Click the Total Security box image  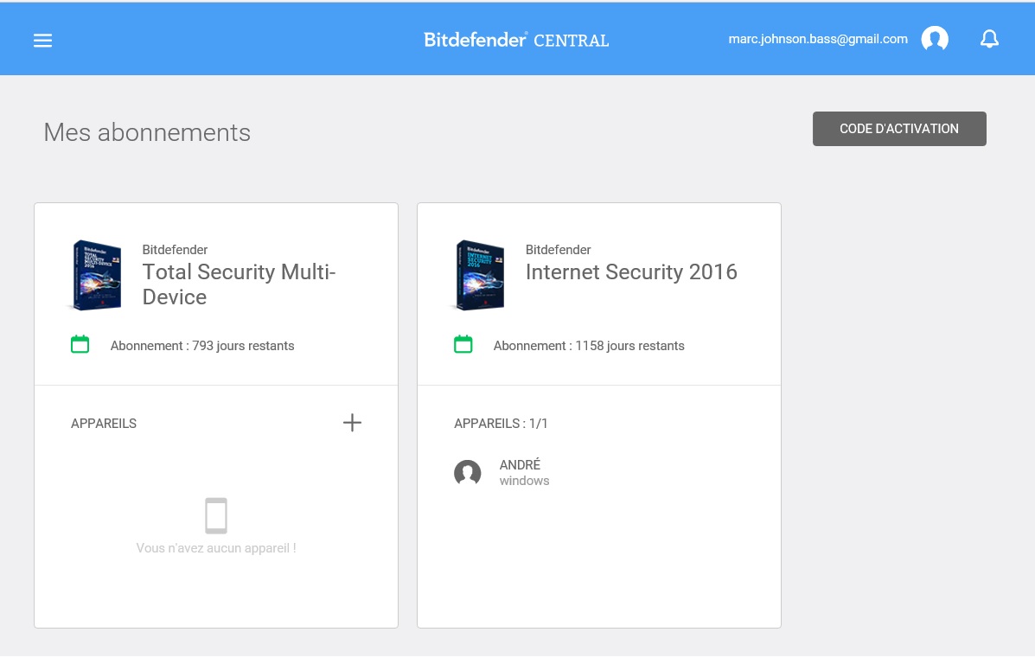(x=96, y=275)
